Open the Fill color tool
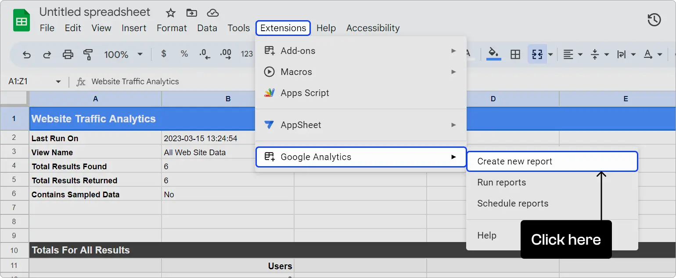Screen dimensions: 676x278 click(493, 54)
